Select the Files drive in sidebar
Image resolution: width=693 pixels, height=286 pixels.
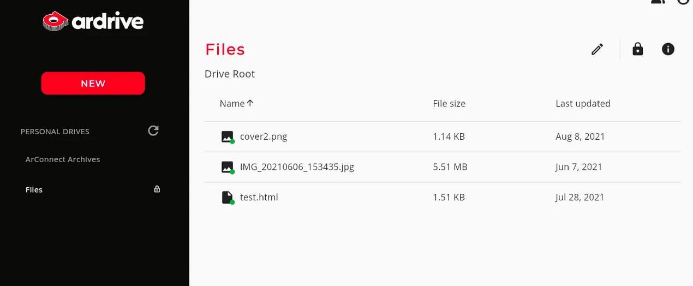[x=34, y=190]
